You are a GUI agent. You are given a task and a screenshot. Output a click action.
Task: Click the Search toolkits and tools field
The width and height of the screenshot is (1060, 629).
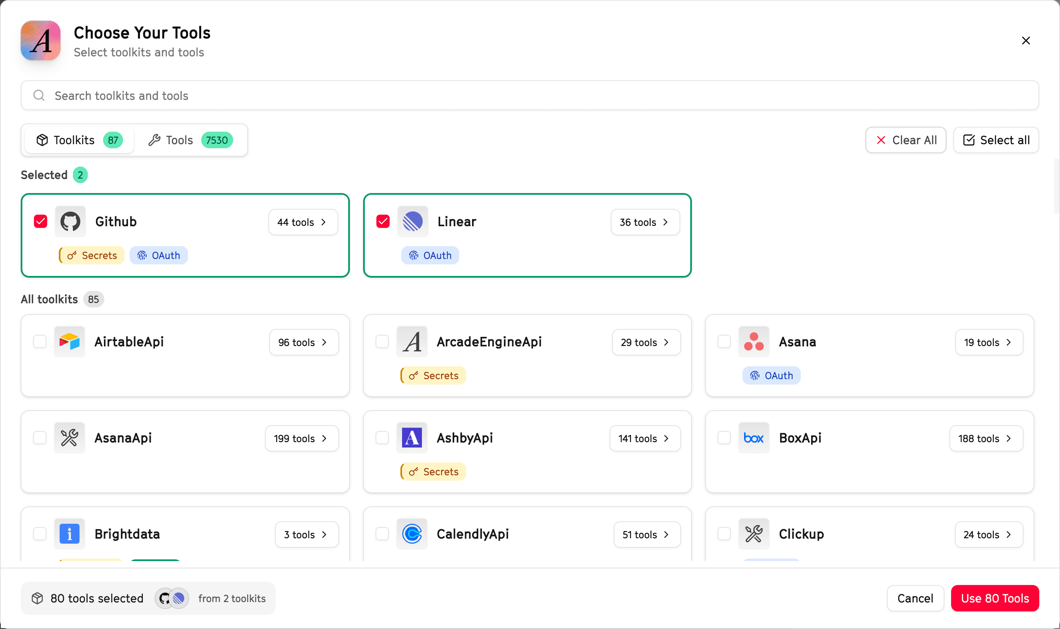(529, 96)
